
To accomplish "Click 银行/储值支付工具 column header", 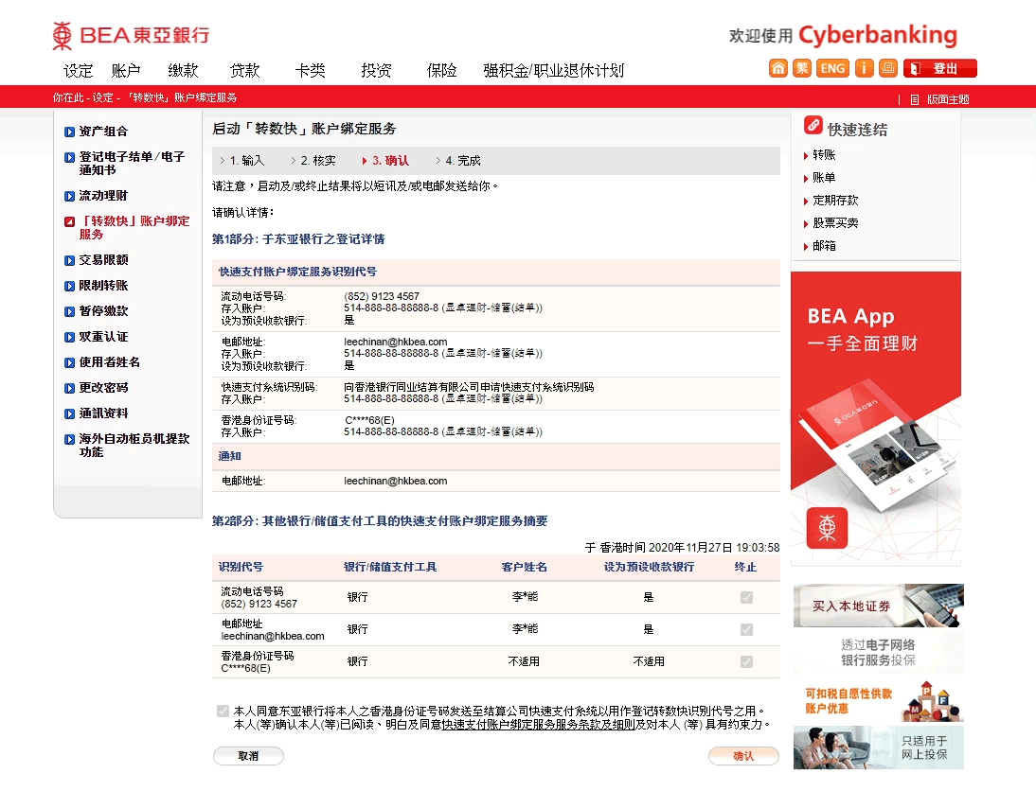I will (x=390, y=567).
